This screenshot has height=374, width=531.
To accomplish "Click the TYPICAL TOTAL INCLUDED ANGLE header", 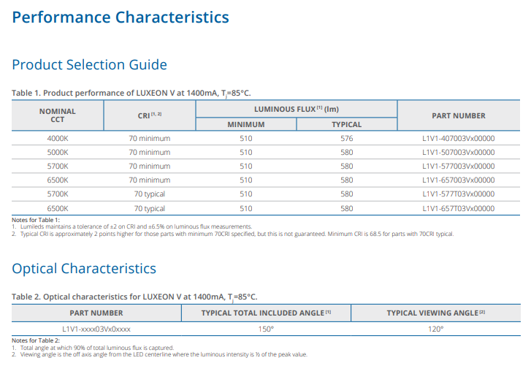I will [x=266, y=313].
